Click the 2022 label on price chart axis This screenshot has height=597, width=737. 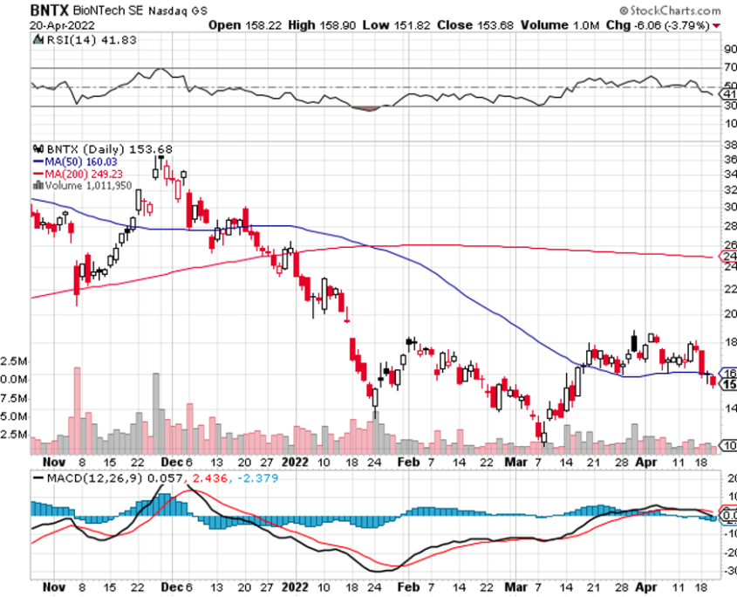(295, 462)
